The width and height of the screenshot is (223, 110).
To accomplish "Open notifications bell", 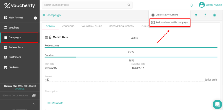I will point(191,5).
